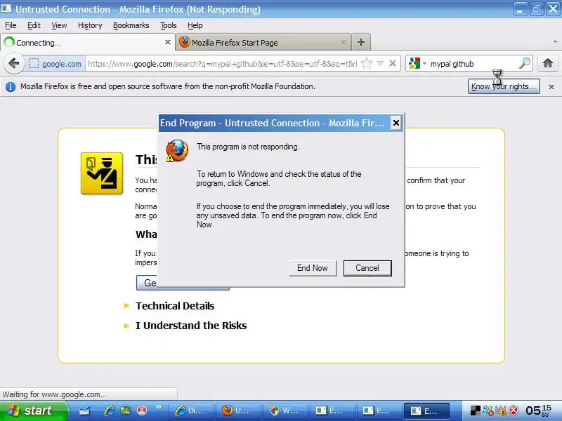
Task: Click the blue info icon in notification bar
Action: coord(11,86)
